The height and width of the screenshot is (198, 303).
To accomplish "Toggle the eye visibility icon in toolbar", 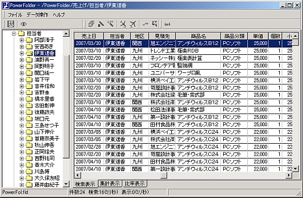I will pos(24,24).
